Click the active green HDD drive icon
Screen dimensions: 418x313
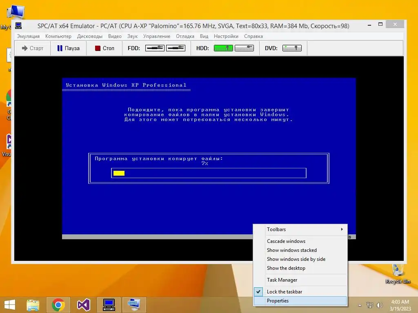click(223, 48)
